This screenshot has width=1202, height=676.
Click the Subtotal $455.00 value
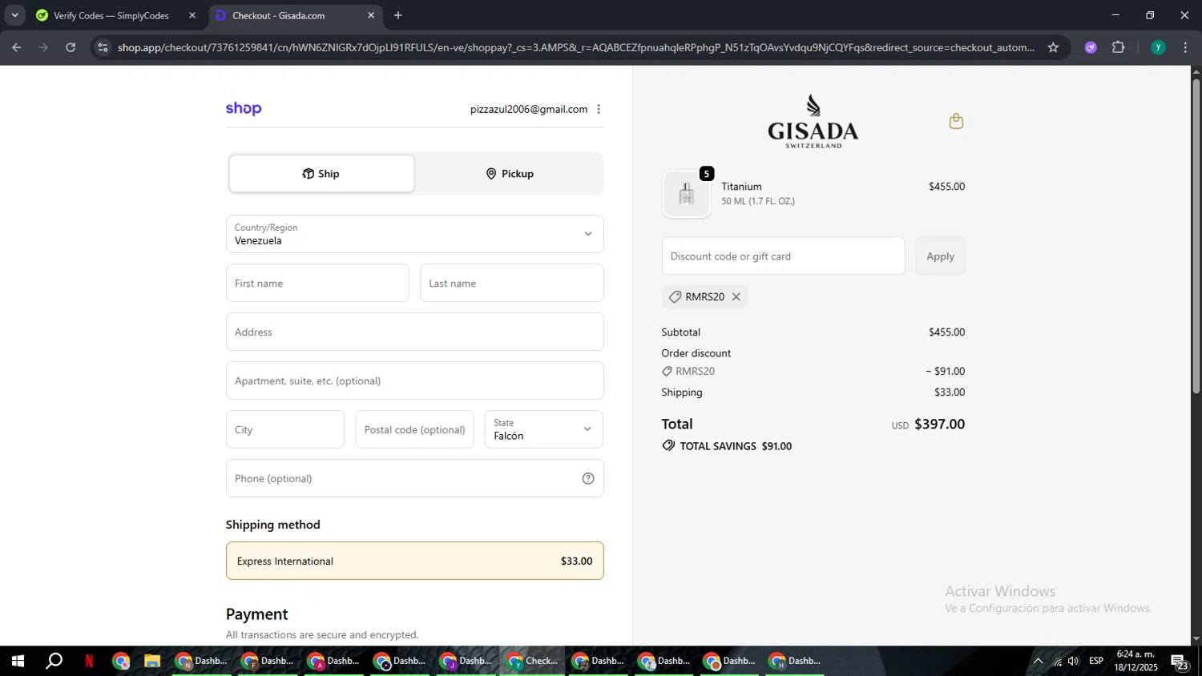(x=946, y=332)
